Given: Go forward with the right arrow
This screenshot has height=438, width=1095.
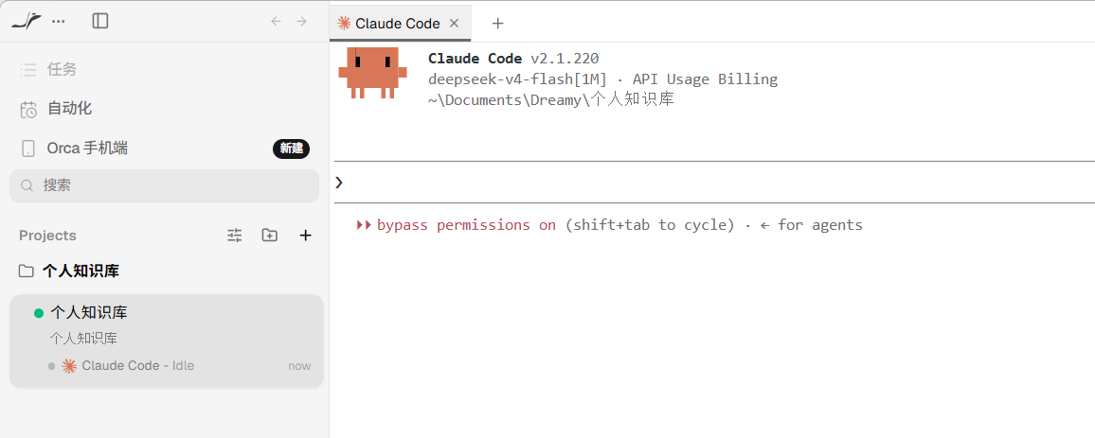Looking at the screenshot, I should [301, 22].
